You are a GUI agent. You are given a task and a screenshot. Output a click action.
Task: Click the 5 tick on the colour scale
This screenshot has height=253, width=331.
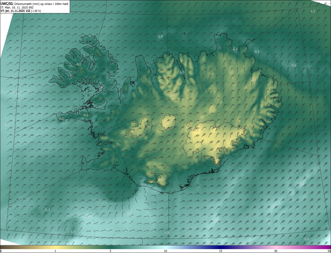[x=110, y=251]
